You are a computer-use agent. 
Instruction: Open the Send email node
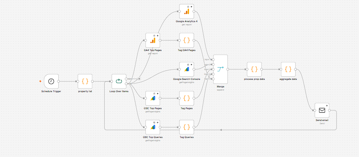322,110
